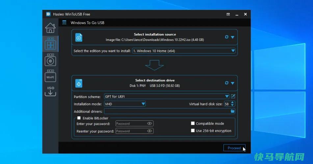Click the Windows To Go USB header icon
Screen dimensions: 313x164
(64, 23)
